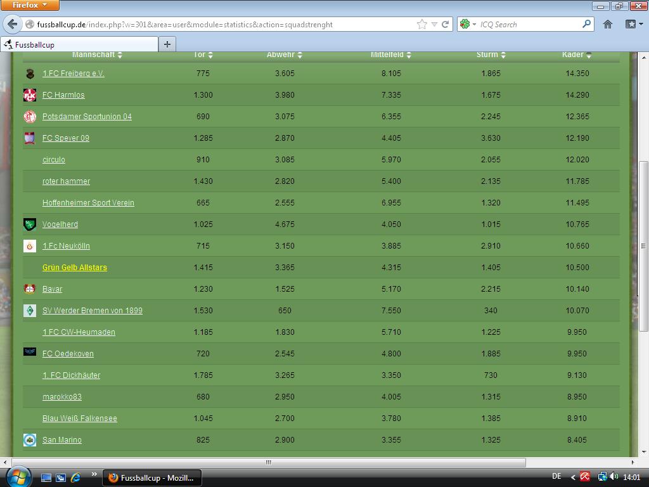The width and height of the screenshot is (649, 487).
Task: Open the Firefox home page icon
Action: [608, 24]
